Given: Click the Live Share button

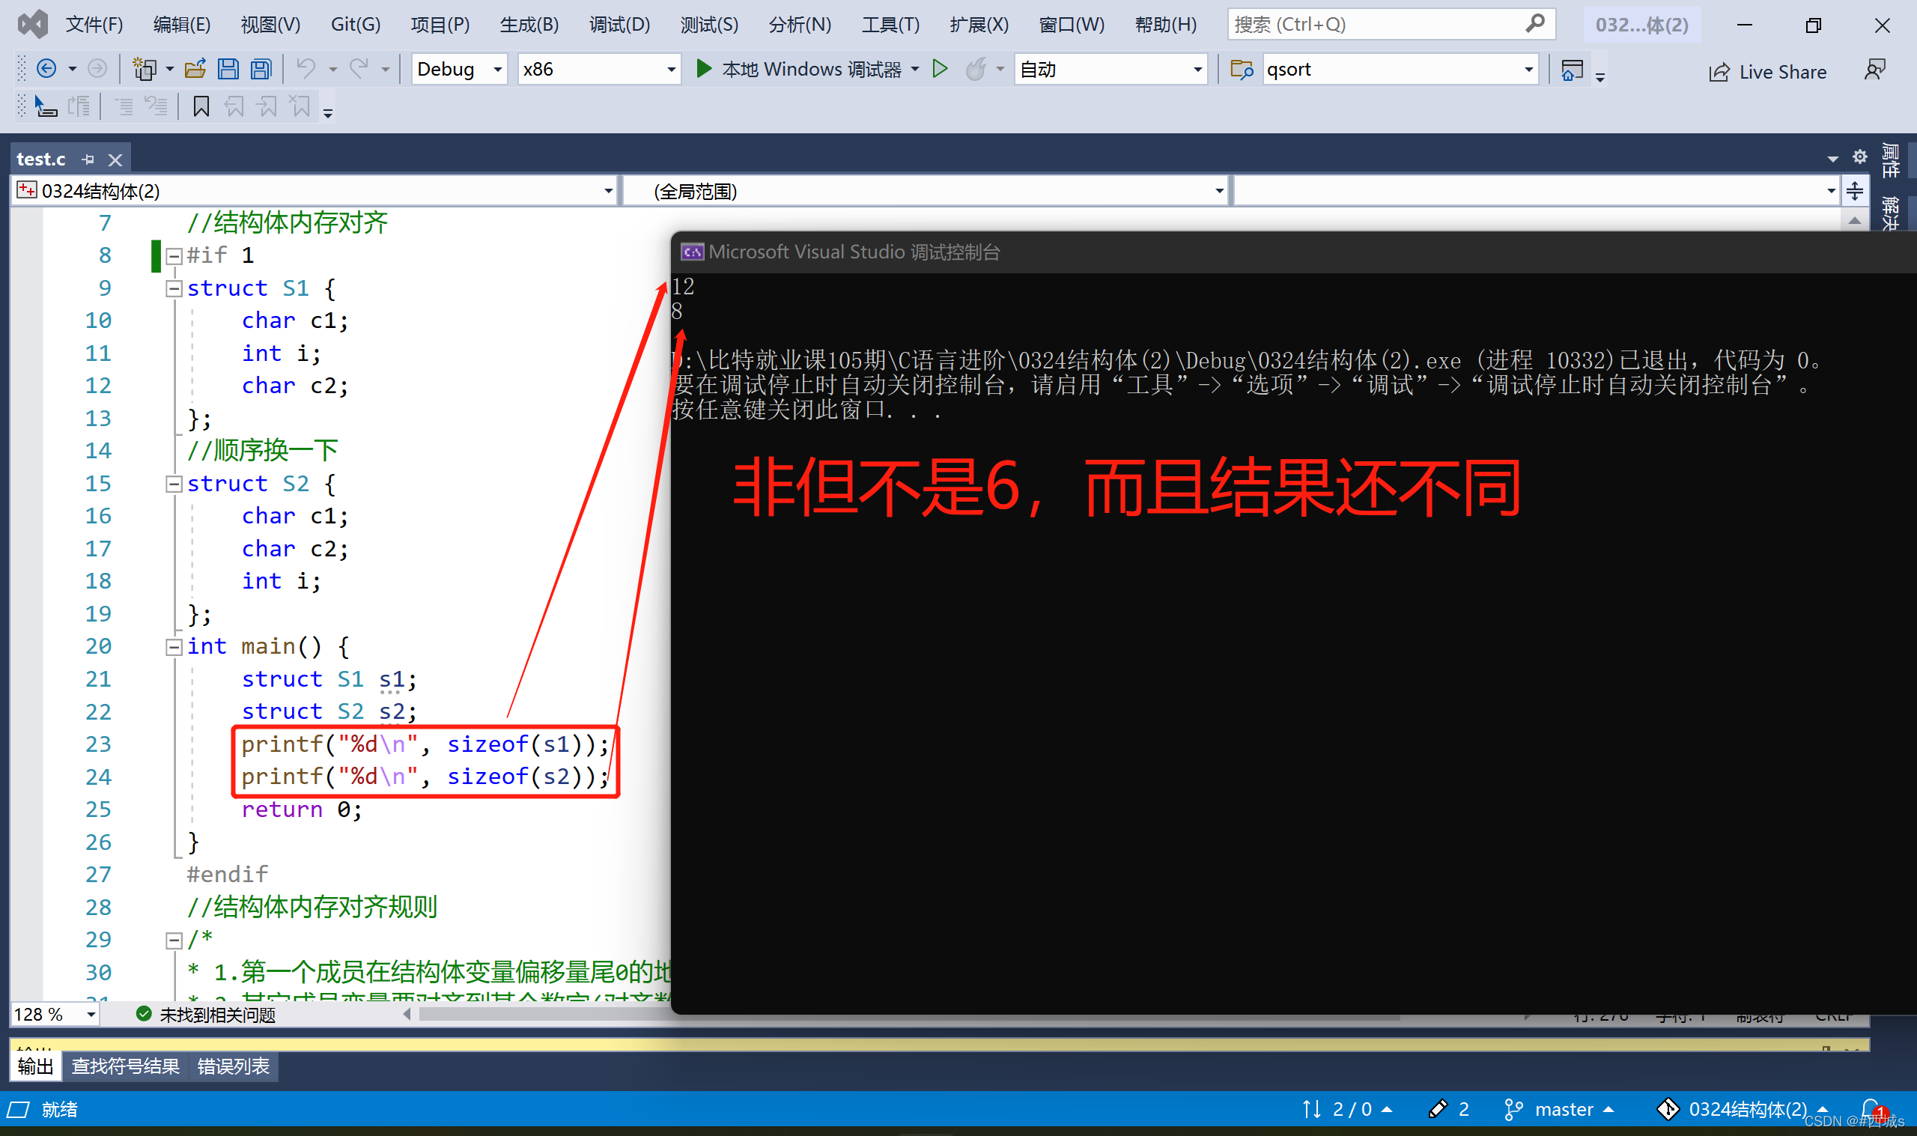Looking at the screenshot, I should click(x=1768, y=72).
